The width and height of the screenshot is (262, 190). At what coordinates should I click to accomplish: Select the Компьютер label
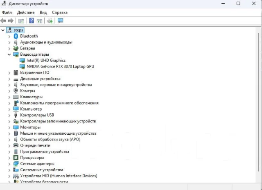pyautogui.click(x=31, y=109)
